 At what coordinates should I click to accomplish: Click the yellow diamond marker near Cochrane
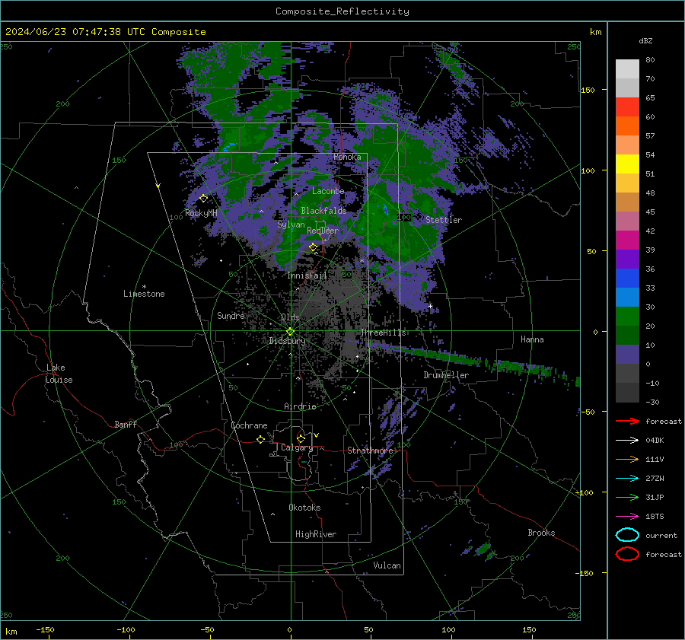click(x=261, y=439)
